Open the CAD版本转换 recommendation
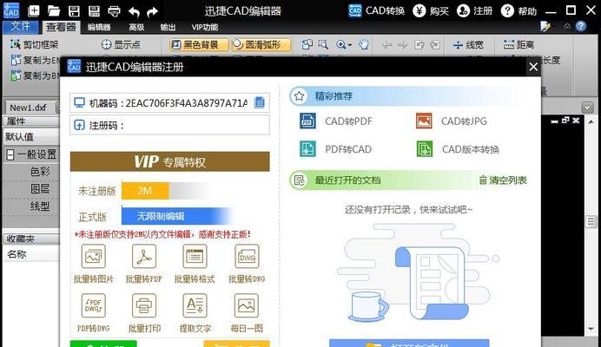Screen dimensions: 601x347 click(x=458, y=149)
